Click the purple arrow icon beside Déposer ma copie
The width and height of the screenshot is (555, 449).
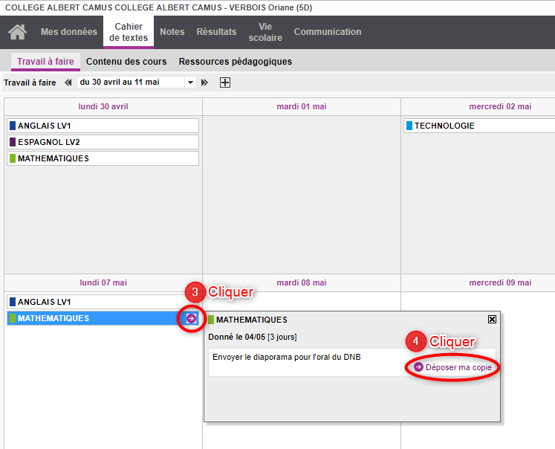[419, 367]
